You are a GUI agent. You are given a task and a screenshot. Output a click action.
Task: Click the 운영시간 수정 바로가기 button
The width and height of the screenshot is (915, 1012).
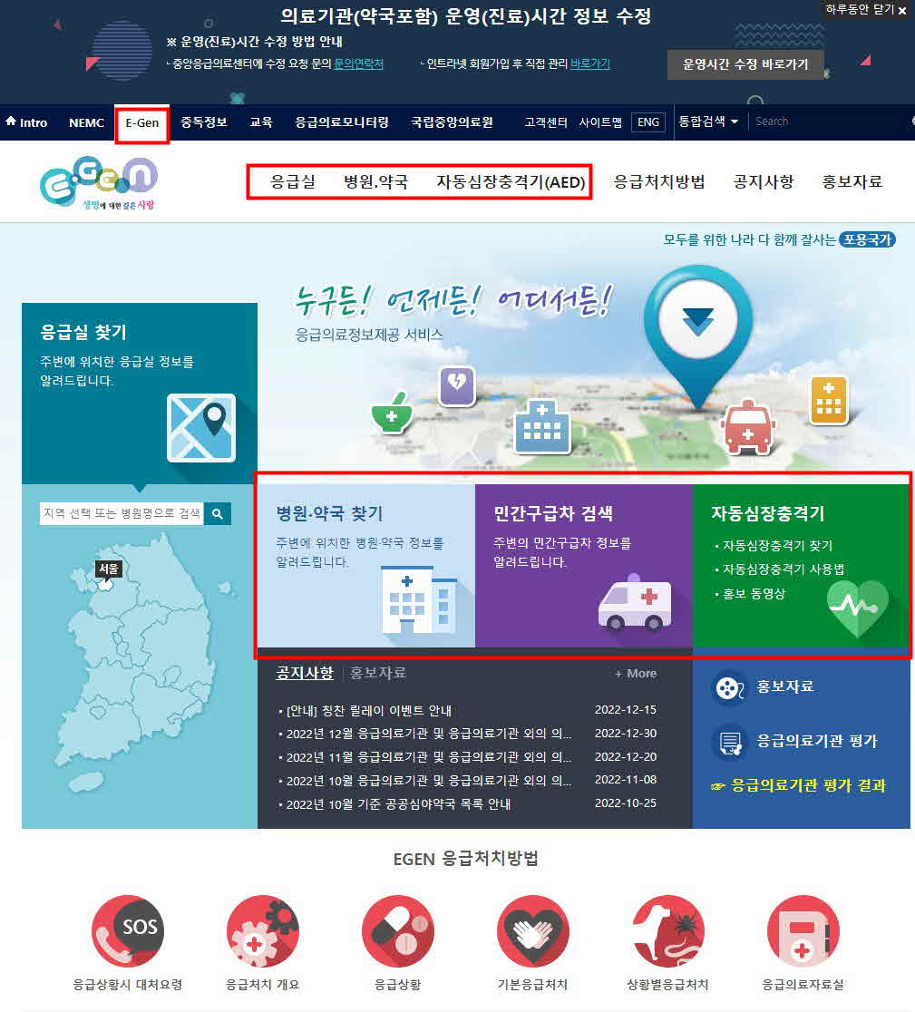(x=745, y=64)
